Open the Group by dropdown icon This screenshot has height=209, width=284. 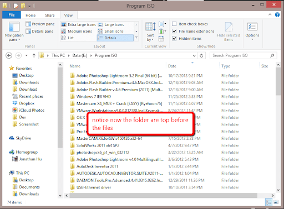(163, 24)
